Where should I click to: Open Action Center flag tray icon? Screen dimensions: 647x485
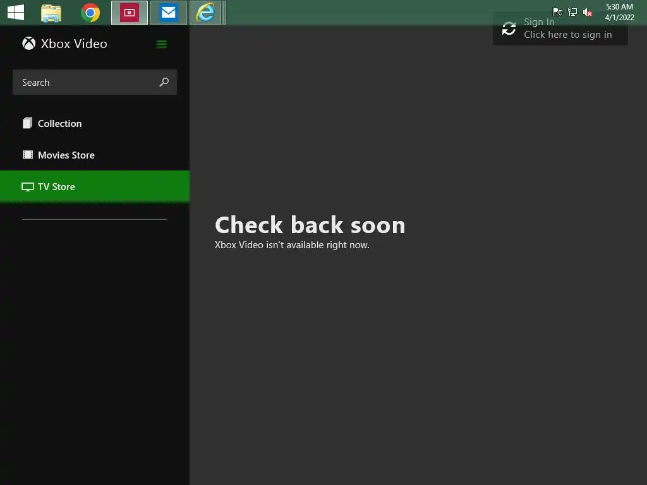point(557,12)
